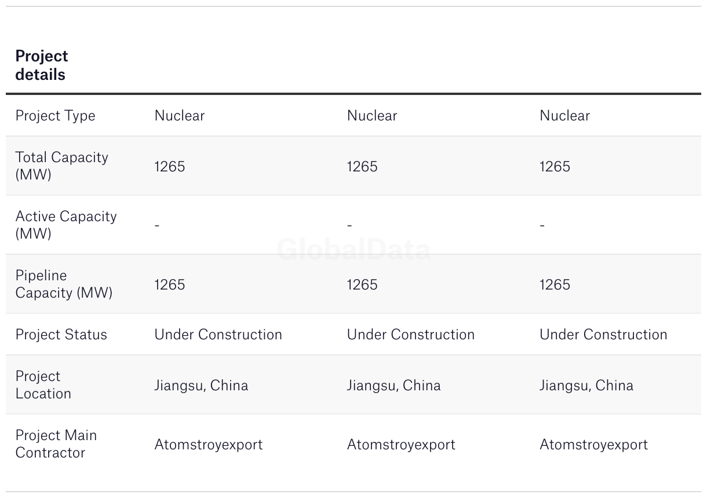Image resolution: width=707 pixels, height=498 pixels.
Task: Select Jiangsu, China in the first column
Action: pos(201,385)
